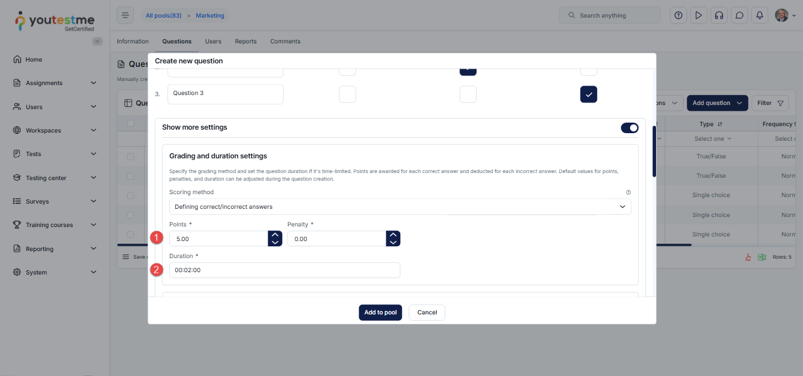Click the Add question button label
803x376 pixels.
[x=711, y=103]
